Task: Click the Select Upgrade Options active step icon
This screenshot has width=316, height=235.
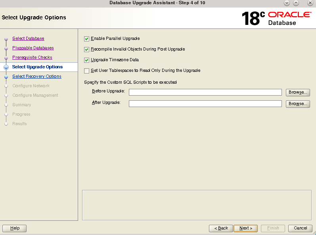Action: click(x=6, y=67)
